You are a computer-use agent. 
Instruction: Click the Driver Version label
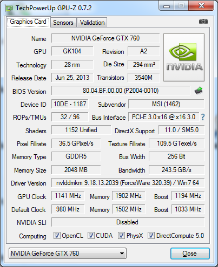[29, 183]
